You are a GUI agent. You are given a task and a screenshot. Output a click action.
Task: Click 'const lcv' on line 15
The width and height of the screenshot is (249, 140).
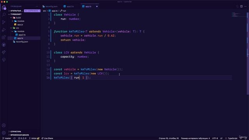tap(61, 73)
